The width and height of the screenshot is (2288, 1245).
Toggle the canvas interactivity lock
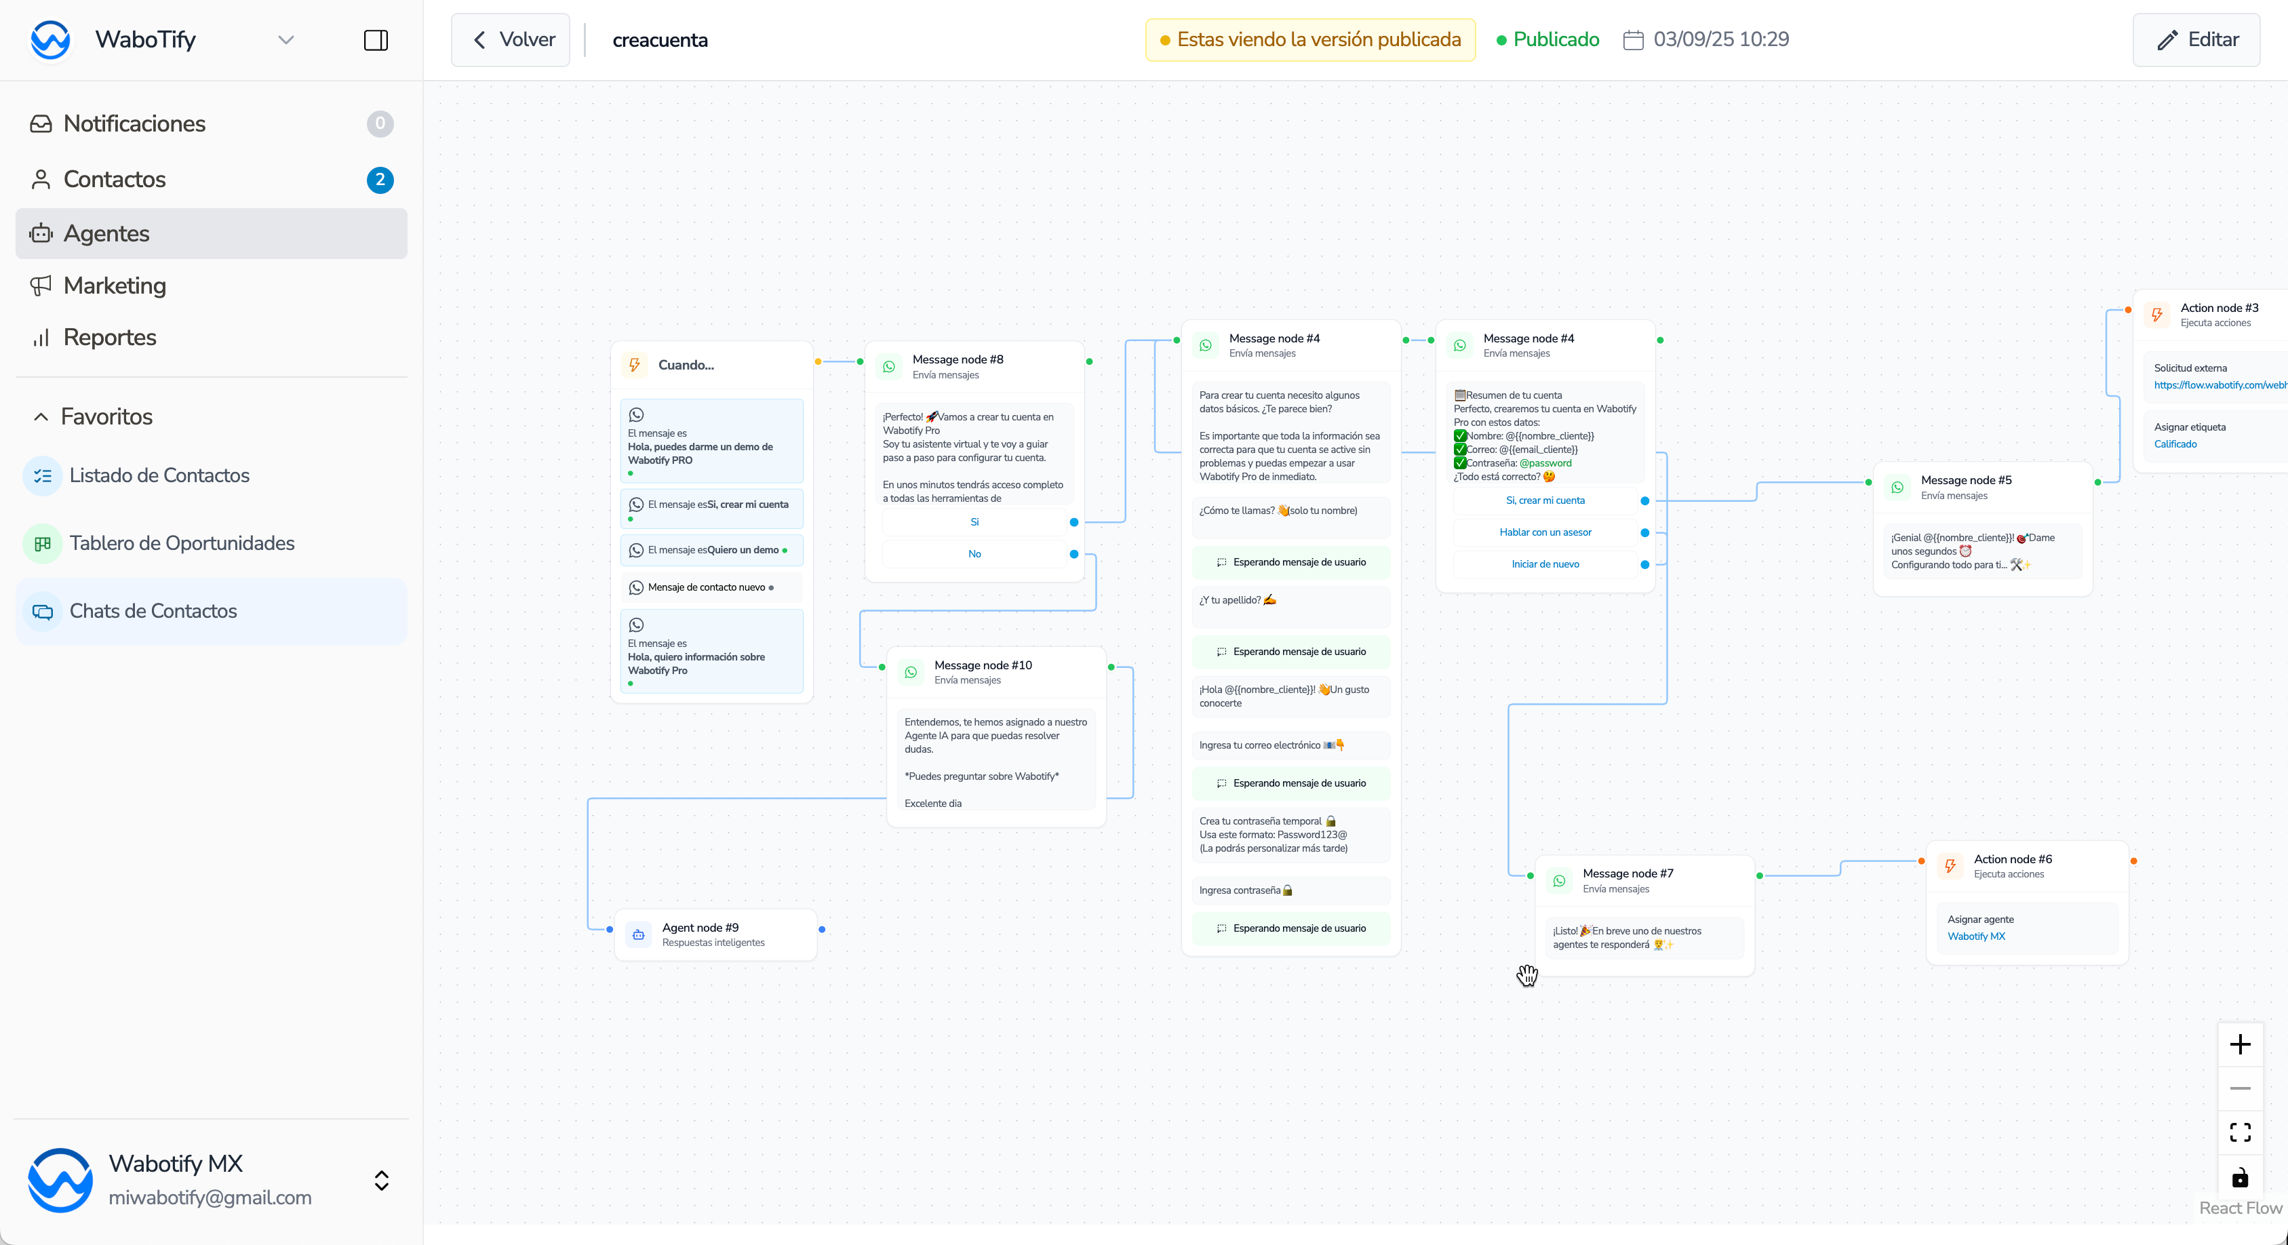(2240, 1177)
